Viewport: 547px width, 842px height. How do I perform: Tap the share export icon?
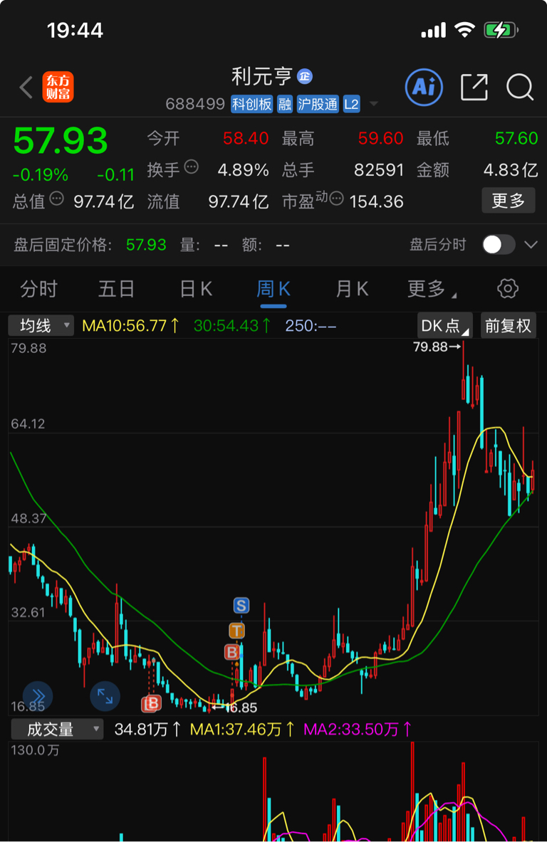(x=474, y=87)
